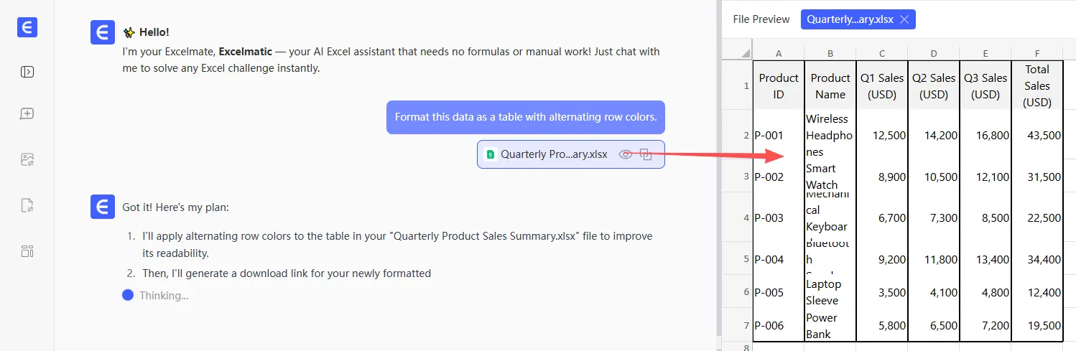This screenshot has height=351, width=1076.
Task: Click the user message about alternating row colors
Action: click(526, 117)
